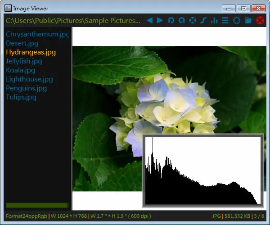Open Jellyfish.jpg from the list
The width and height of the screenshot is (270, 225).
[24, 61]
